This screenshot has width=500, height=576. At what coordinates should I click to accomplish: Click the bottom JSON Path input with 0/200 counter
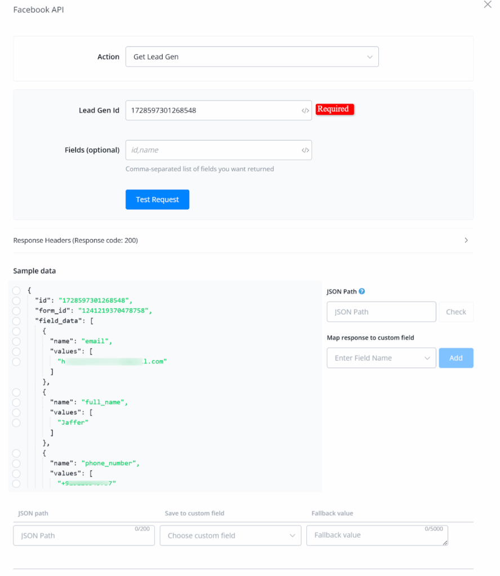(x=83, y=535)
